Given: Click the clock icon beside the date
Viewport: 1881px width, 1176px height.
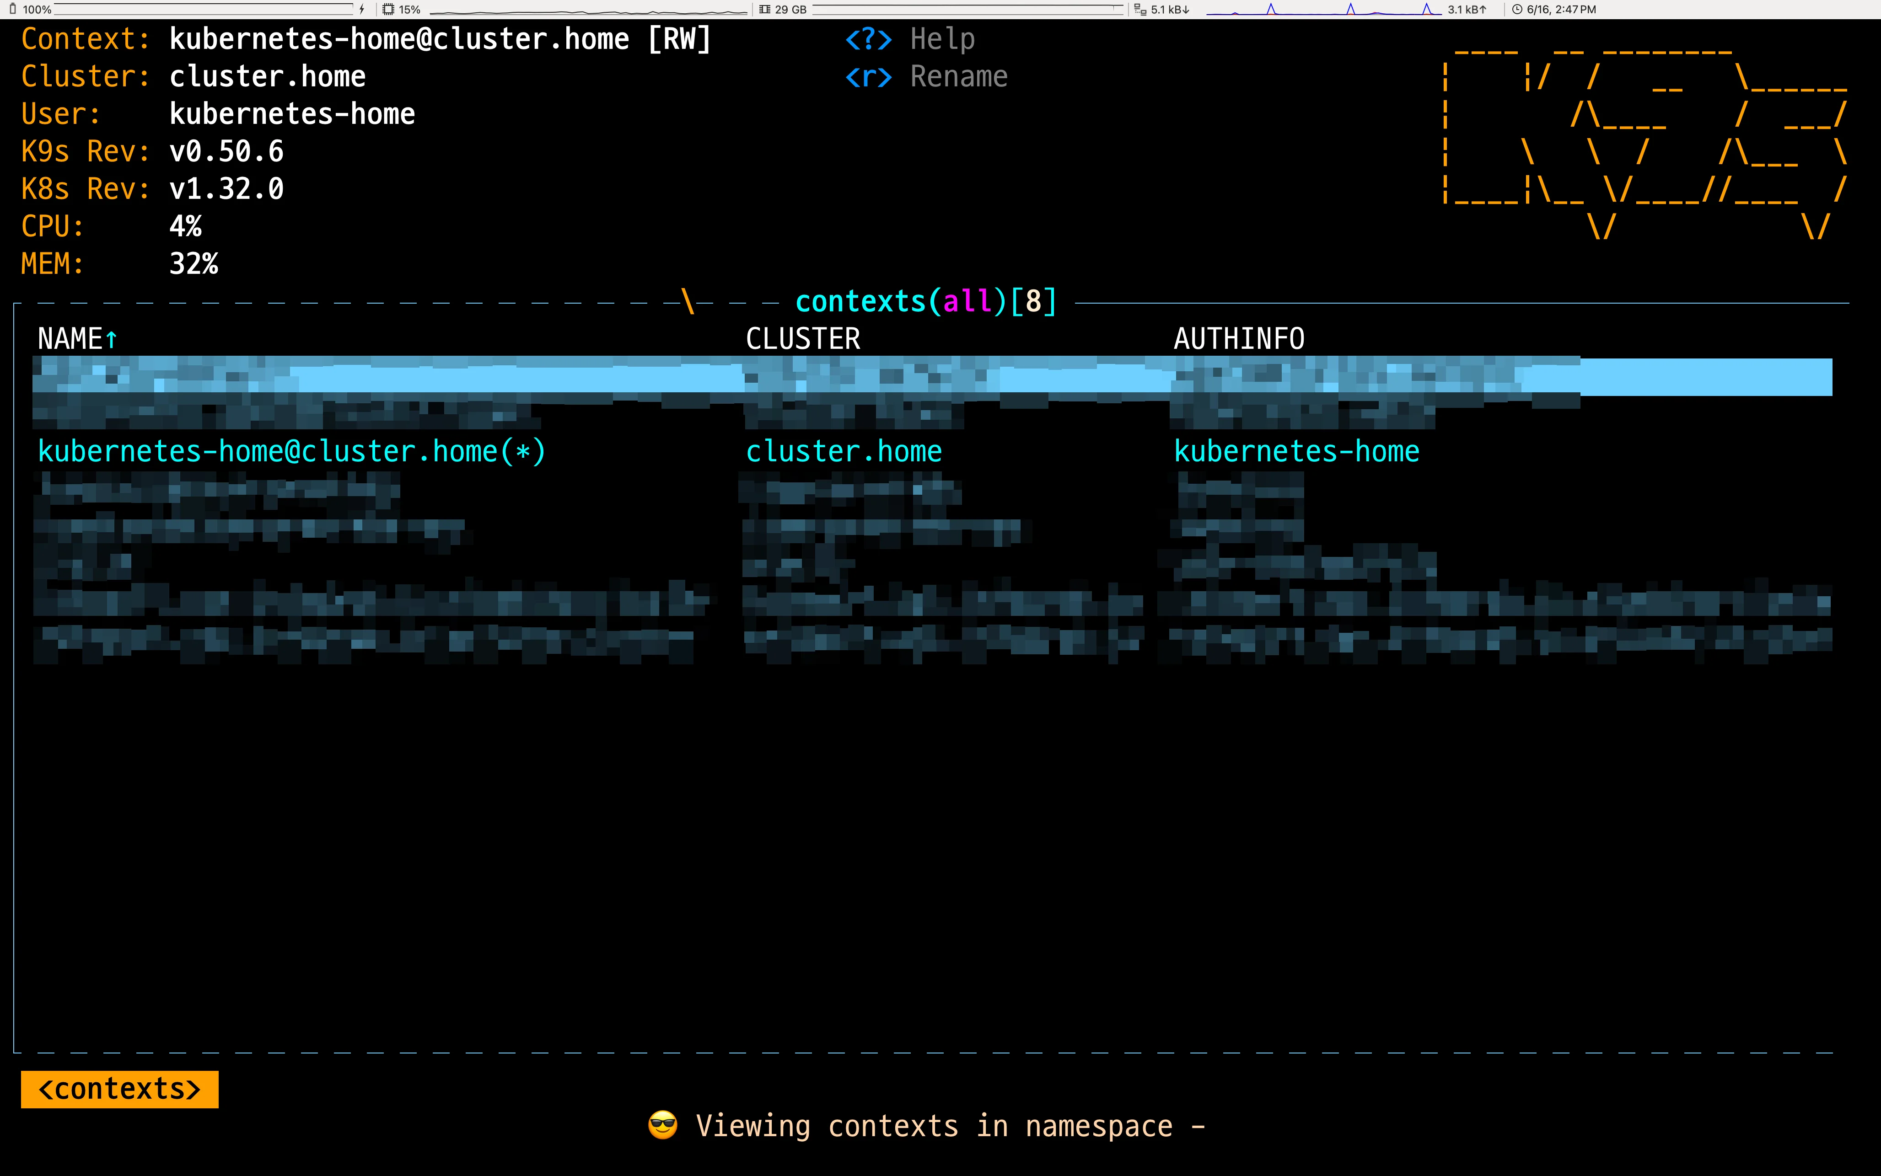Looking at the screenshot, I should point(1517,9).
